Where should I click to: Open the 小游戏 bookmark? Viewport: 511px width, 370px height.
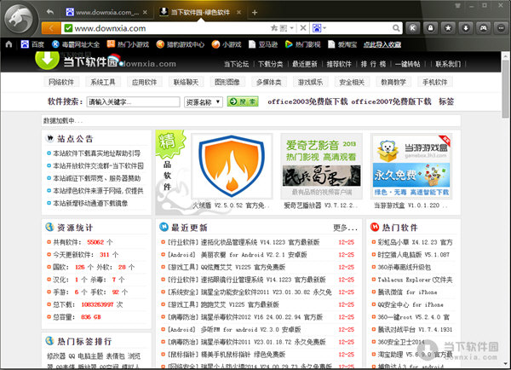227,44
